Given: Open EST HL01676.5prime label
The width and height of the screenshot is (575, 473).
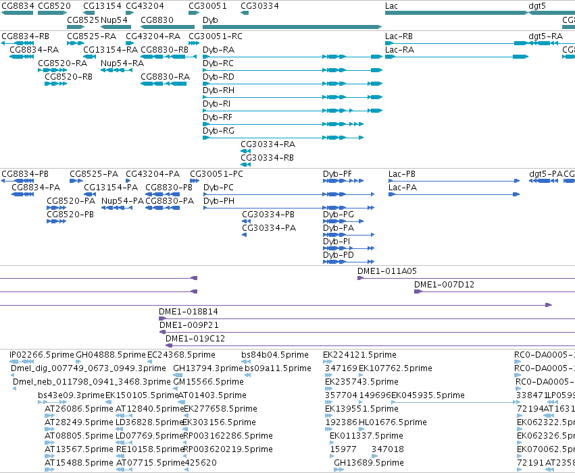Looking at the screenshot, I should (x=393, y=422).
